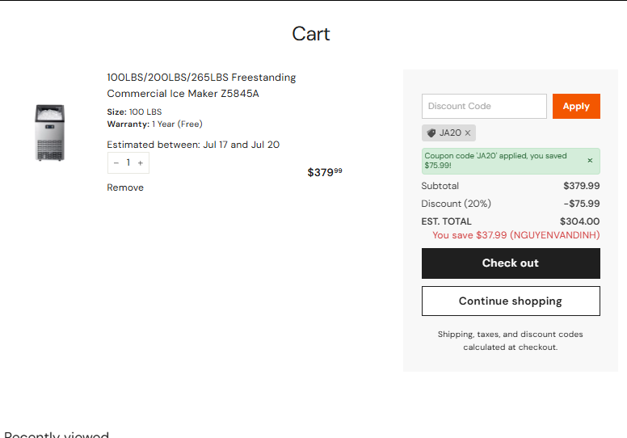This screenshot has width=627, height=438.
Task: Select the EST. TOTAL $304.00 amount
Action: (580, 221)
